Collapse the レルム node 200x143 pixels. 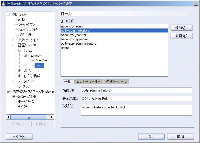19,50
